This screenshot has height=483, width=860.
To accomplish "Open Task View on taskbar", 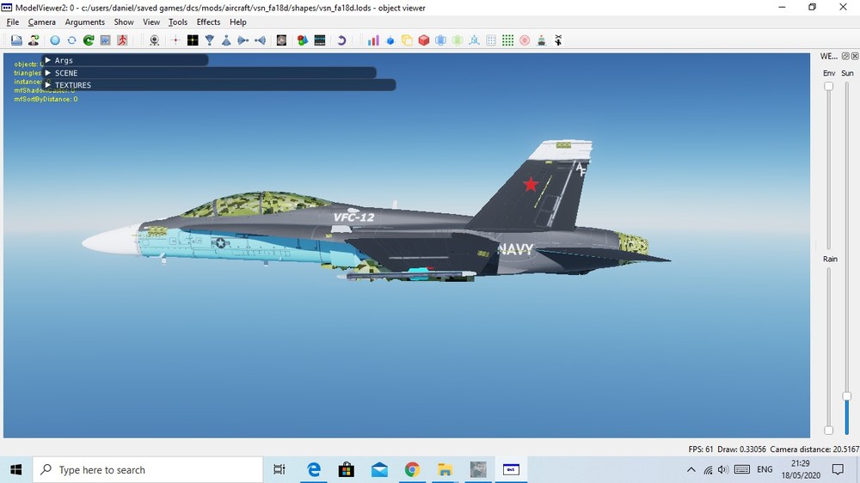I will click(x=279, y=469).
